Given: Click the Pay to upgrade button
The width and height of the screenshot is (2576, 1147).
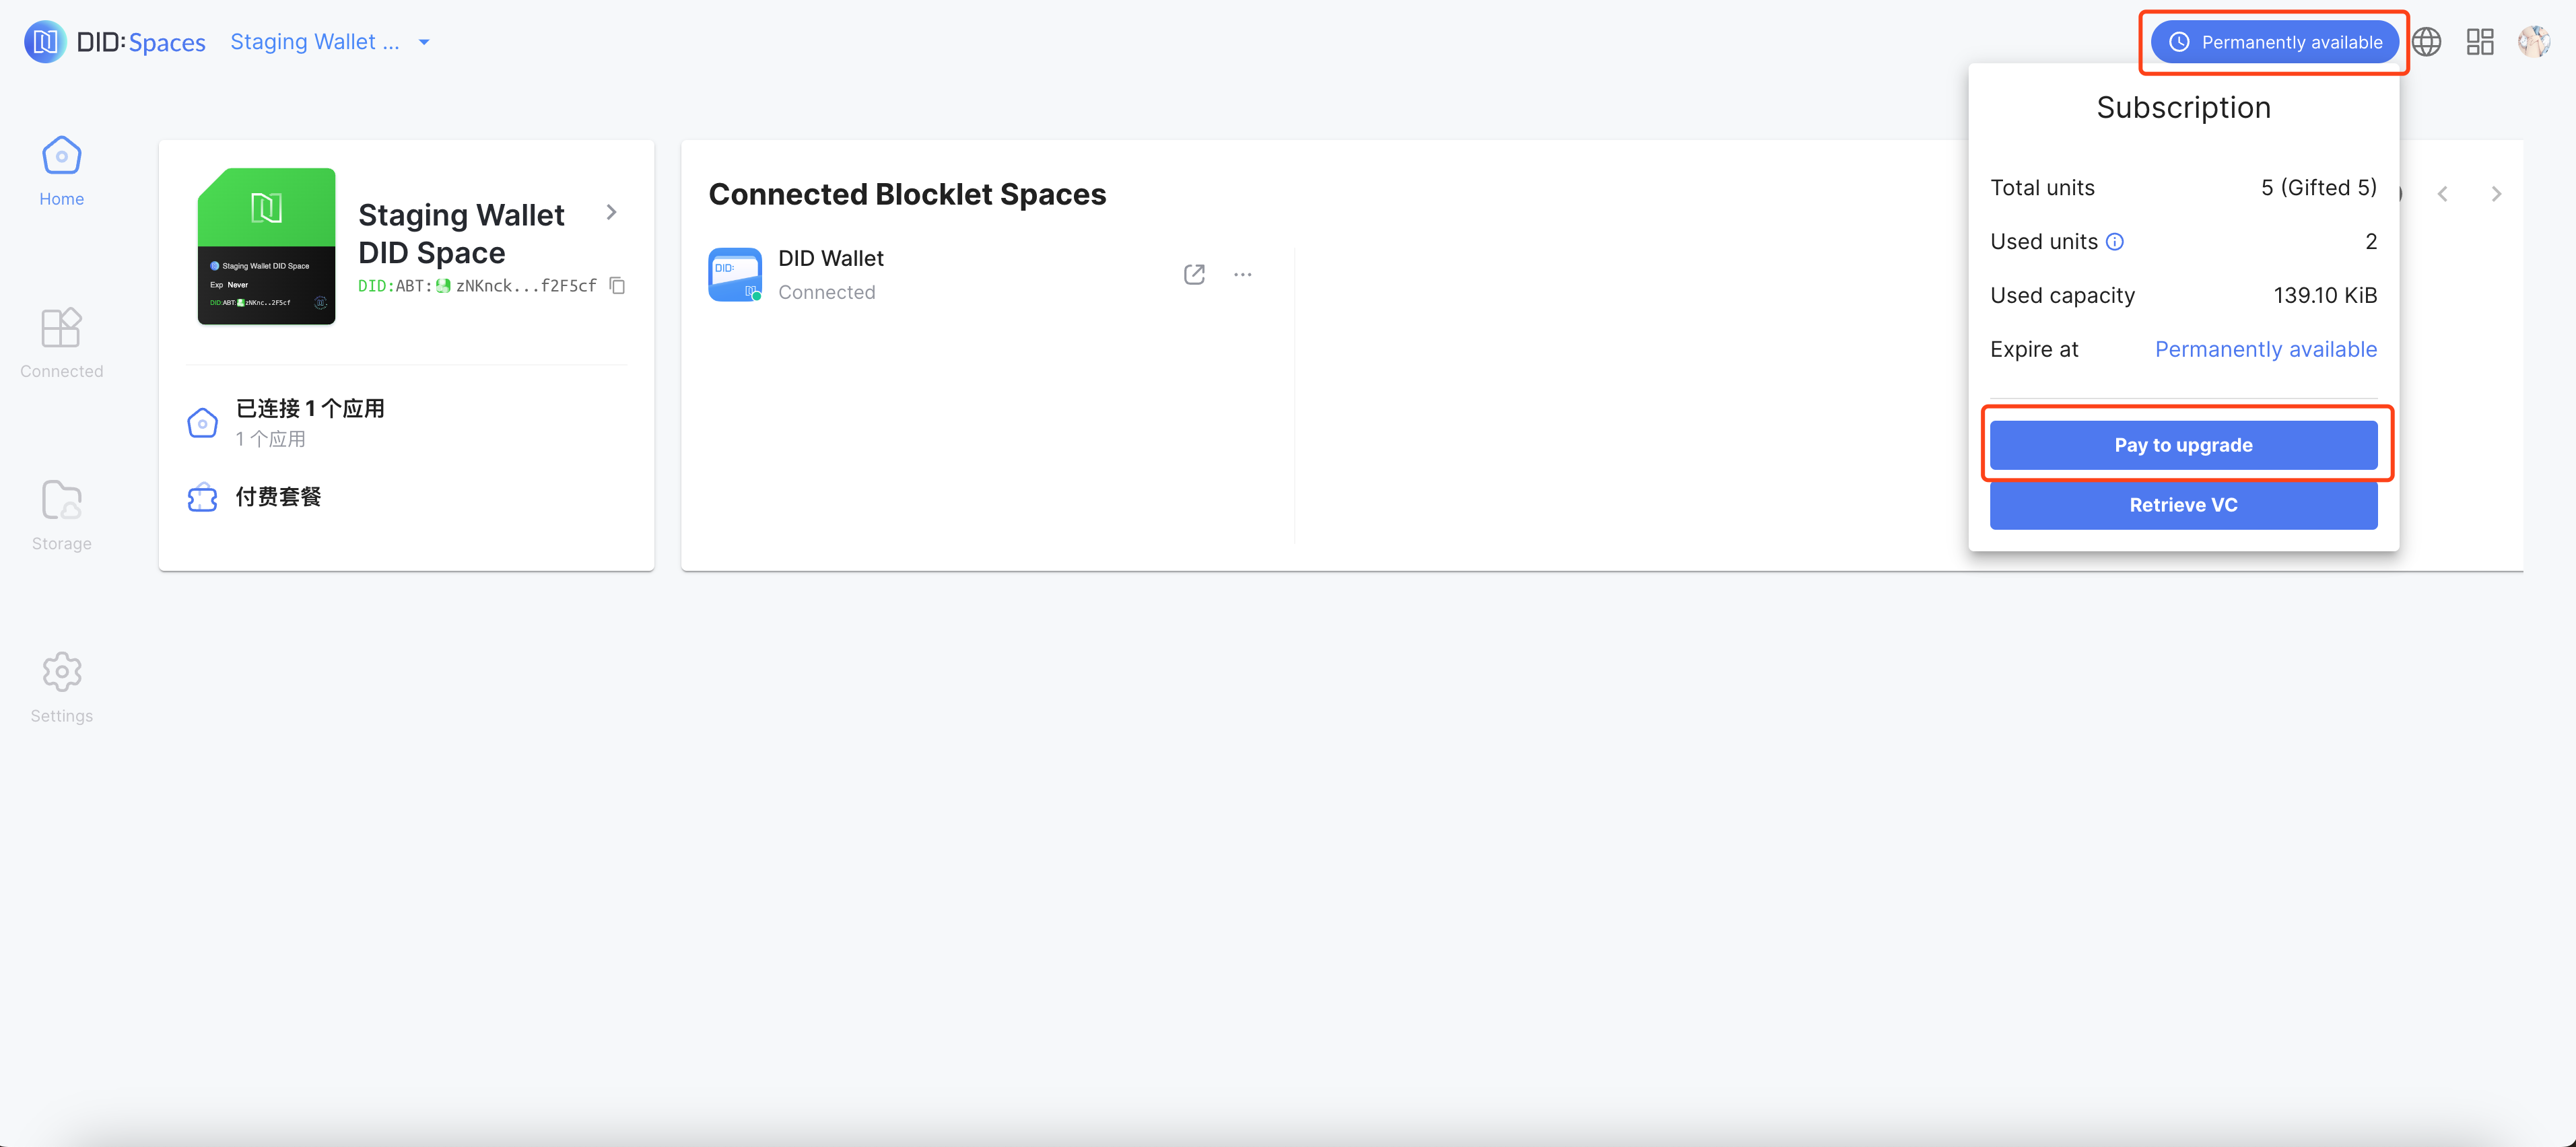Looking at the screenshot, I should 2183,445.
